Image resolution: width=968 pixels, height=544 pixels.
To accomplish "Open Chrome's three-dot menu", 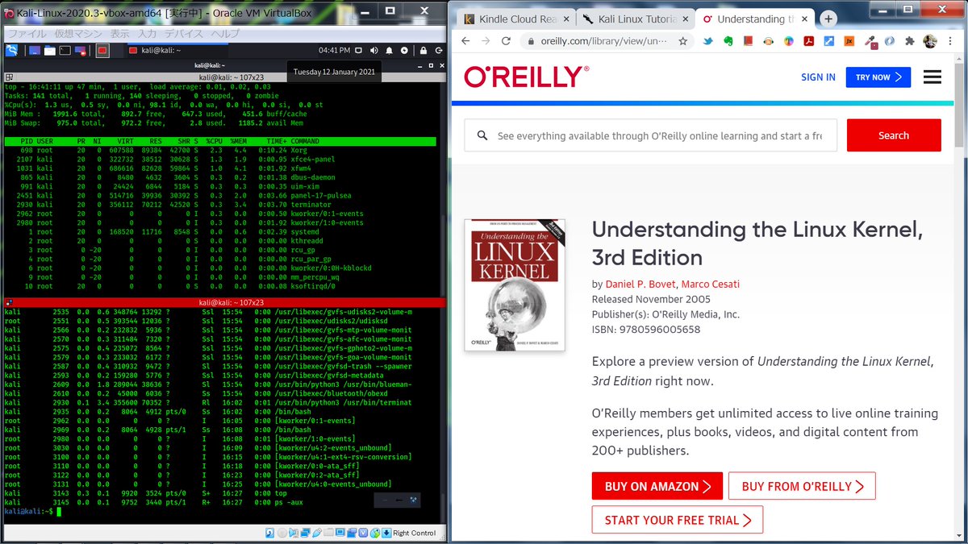I will click(x=950, y=41).
